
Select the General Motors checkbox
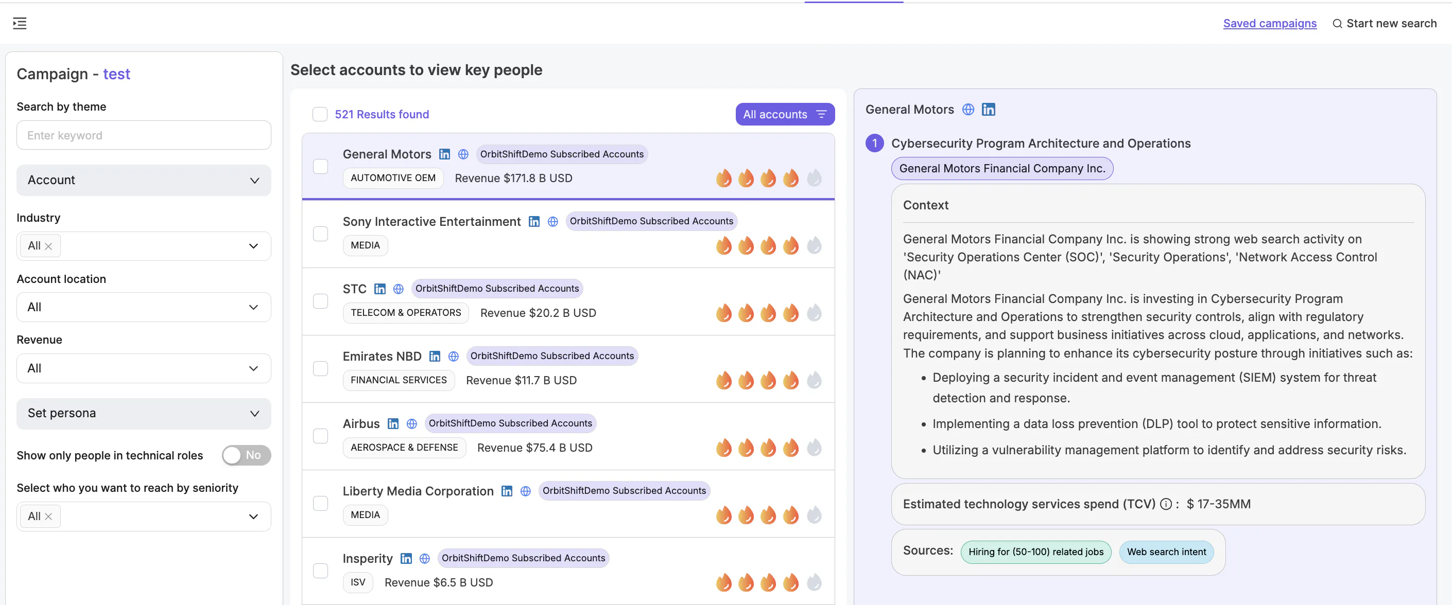click(320, 166)
